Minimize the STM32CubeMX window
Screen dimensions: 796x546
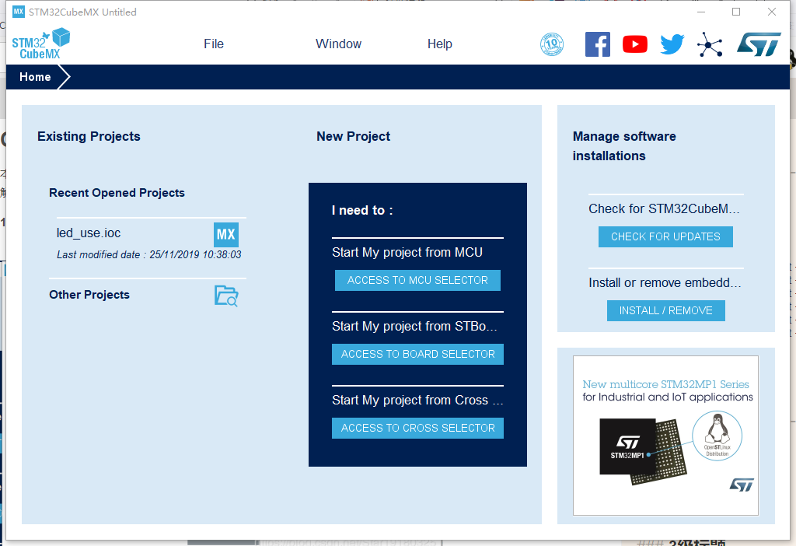pos(701,12)
